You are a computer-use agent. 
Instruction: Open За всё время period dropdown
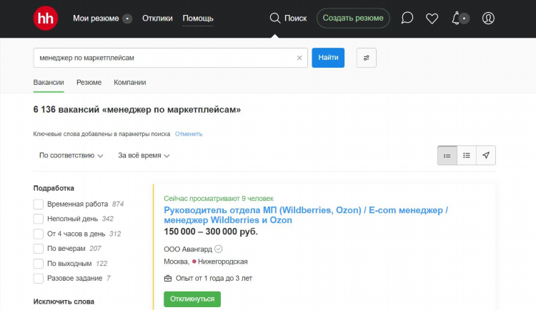coord(144,155)
